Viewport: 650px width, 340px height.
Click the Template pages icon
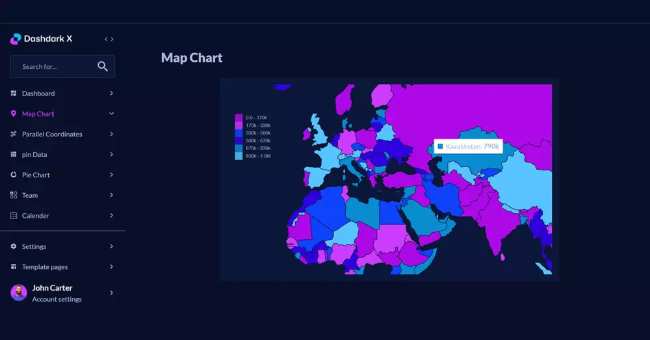click(x=13, y=267)
